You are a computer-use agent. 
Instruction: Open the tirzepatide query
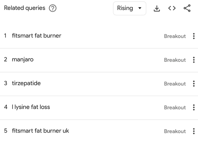[26, 83]
